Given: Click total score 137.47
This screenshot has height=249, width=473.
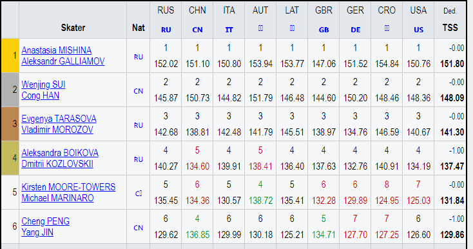Looking at the screenshot, I should [x=452, y=166].
